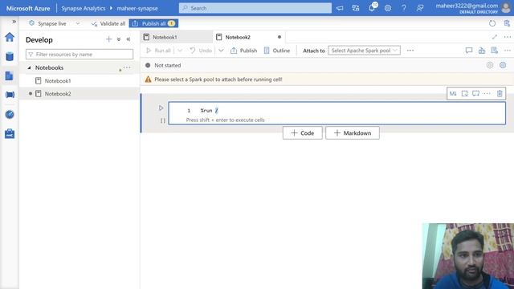Click the cell comment icon
The width and height of the screenshot is (514, 289).
click(x=475, y=94)
